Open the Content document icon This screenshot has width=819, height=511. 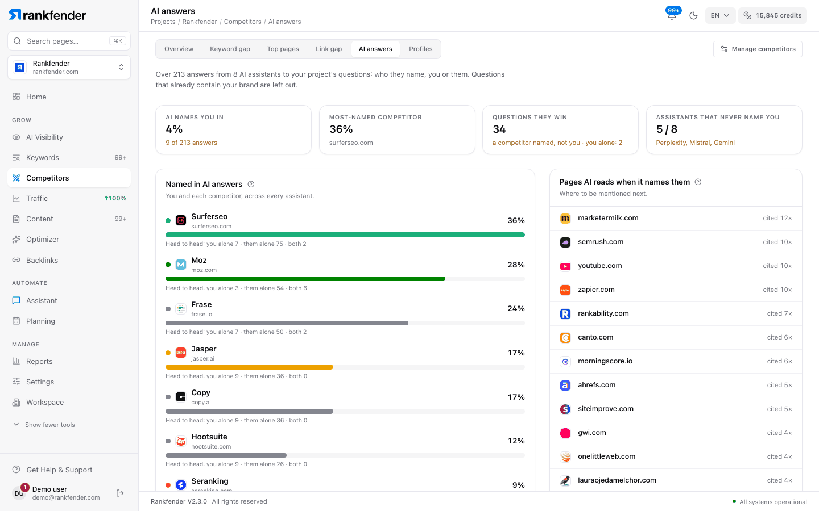click(x=16, y=219)
